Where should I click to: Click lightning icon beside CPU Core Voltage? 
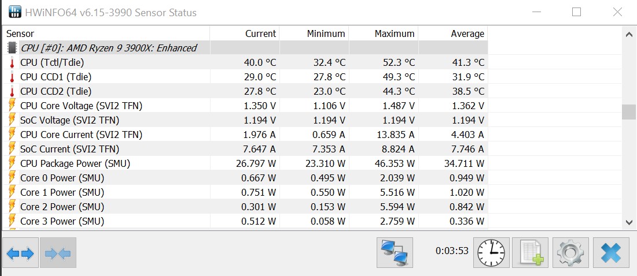[x=12, y=106]
